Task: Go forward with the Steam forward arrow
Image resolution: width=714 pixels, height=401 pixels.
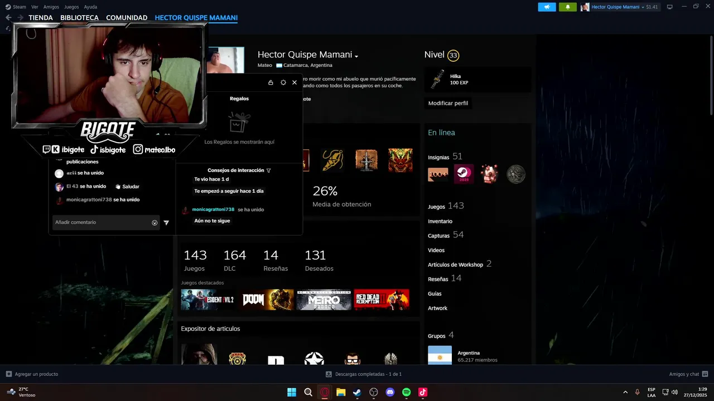Action: 20,18
